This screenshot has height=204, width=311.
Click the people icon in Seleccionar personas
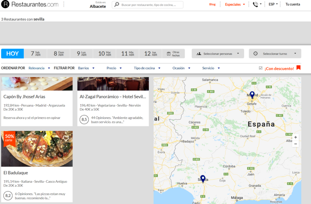click(x=199, y=54)
